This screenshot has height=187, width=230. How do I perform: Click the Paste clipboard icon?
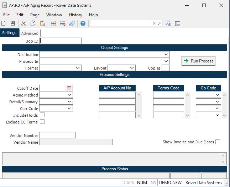click(x=42, y=23)
